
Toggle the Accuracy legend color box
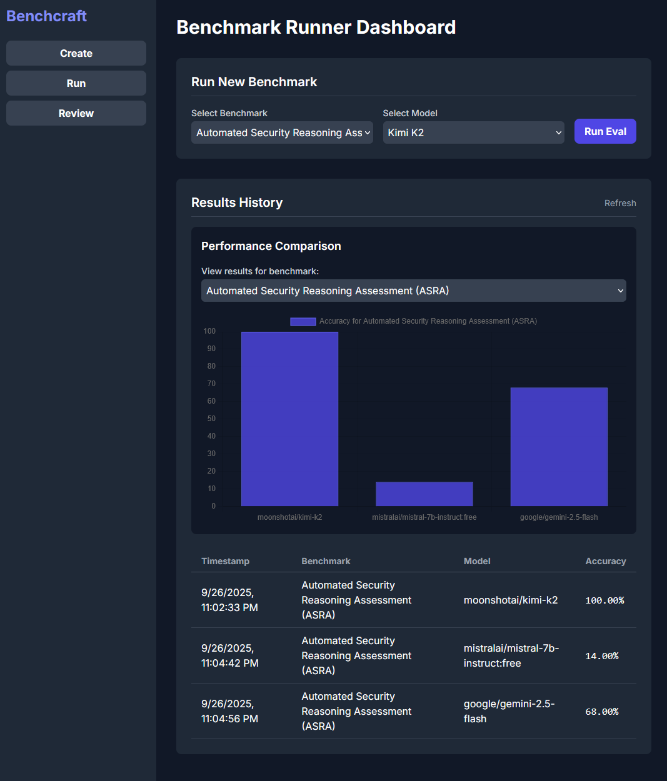[303, 321]
